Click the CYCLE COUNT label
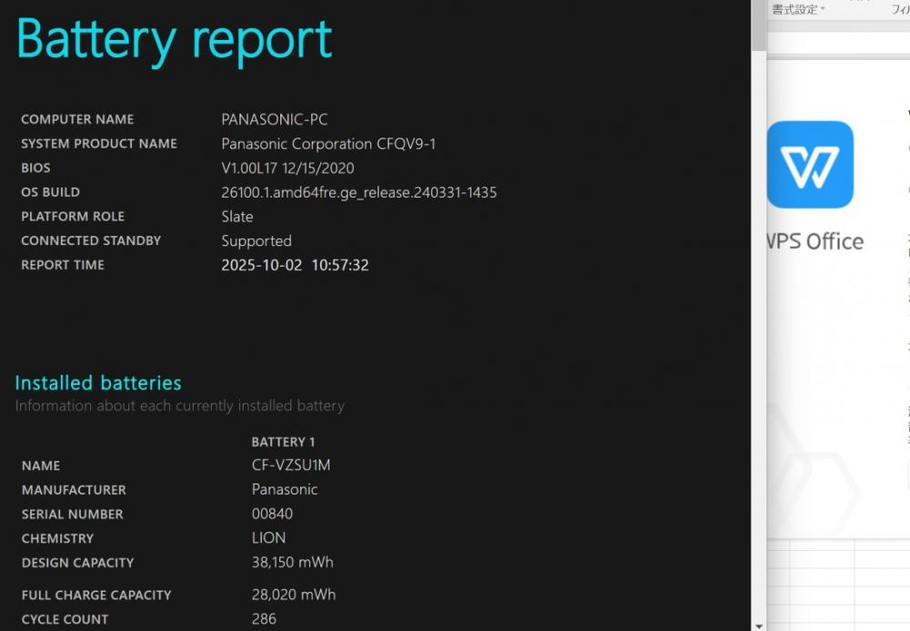The image size is (910, 631). click(65, 619)
